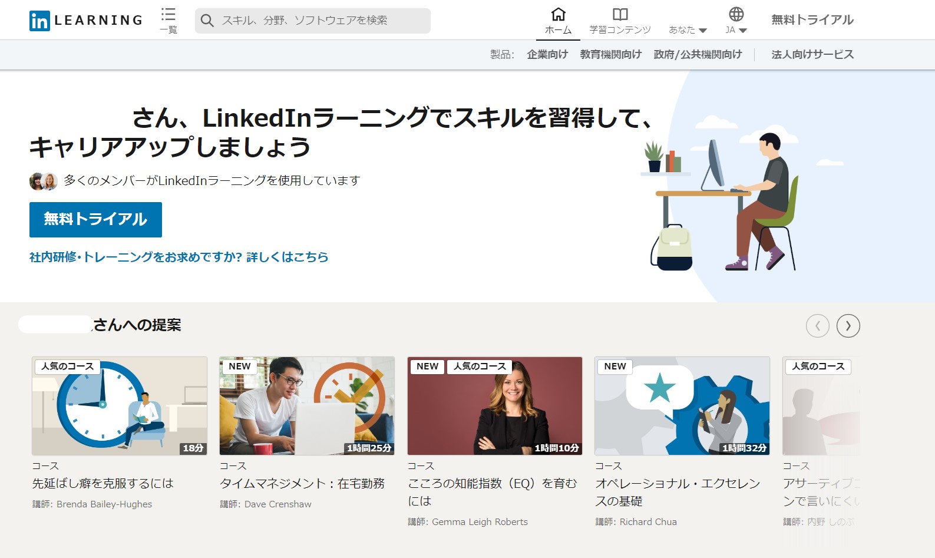
Task: Expand the あなた dropdown menu
Action: (x=688, y=29)
